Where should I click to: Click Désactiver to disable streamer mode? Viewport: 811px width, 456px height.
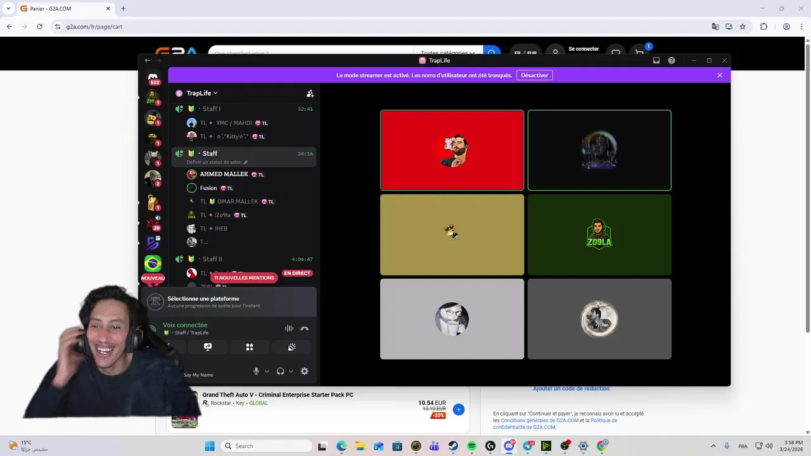(535, 75)
